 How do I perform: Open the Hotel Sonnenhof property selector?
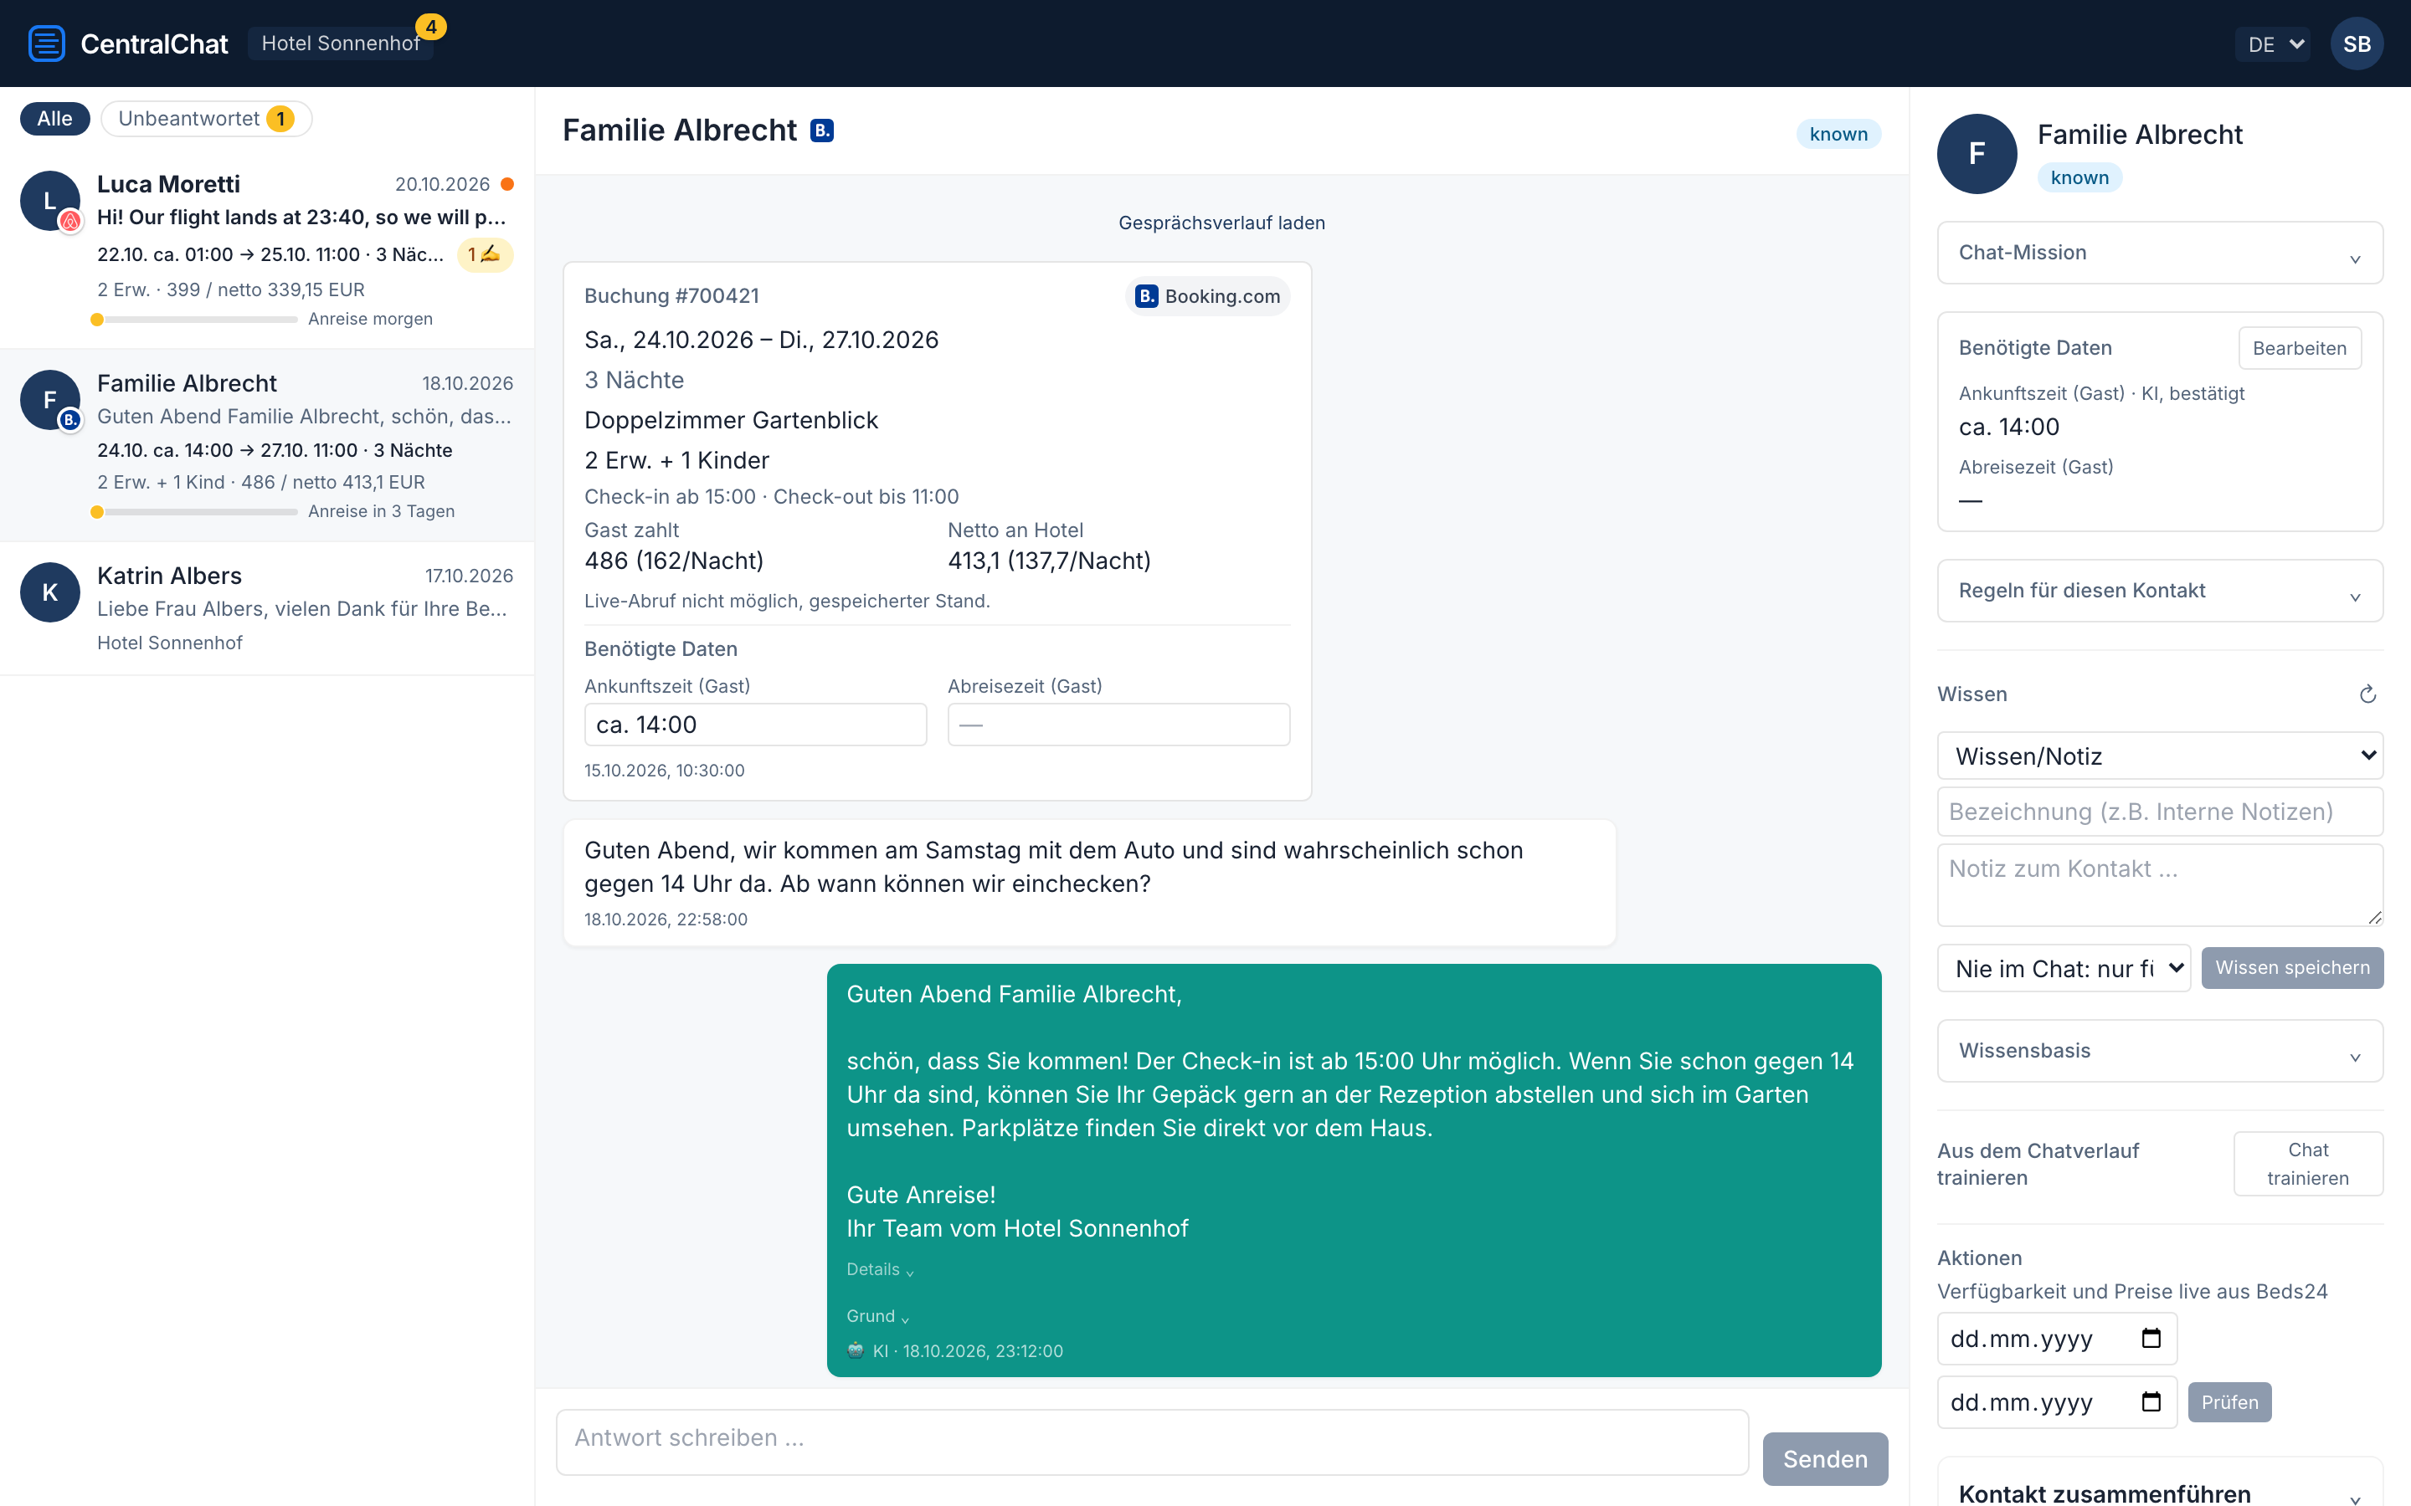point(340,44)
